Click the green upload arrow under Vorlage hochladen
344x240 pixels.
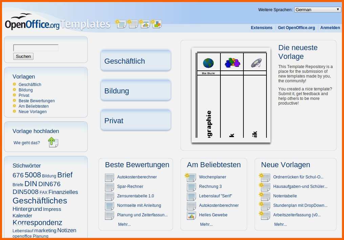pos(52,142)
